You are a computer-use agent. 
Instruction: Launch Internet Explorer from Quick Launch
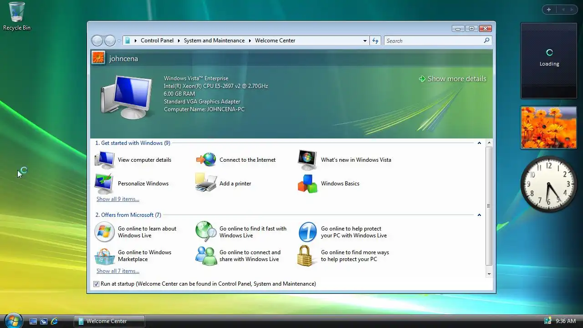pos(55,321)
